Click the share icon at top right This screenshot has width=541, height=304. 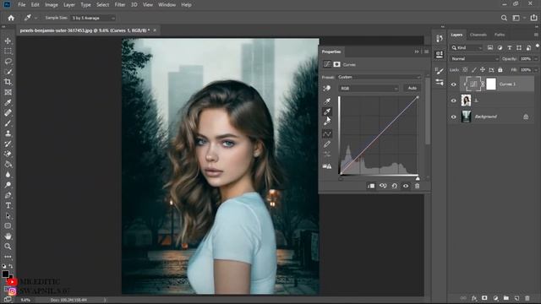tap(533, 18)
